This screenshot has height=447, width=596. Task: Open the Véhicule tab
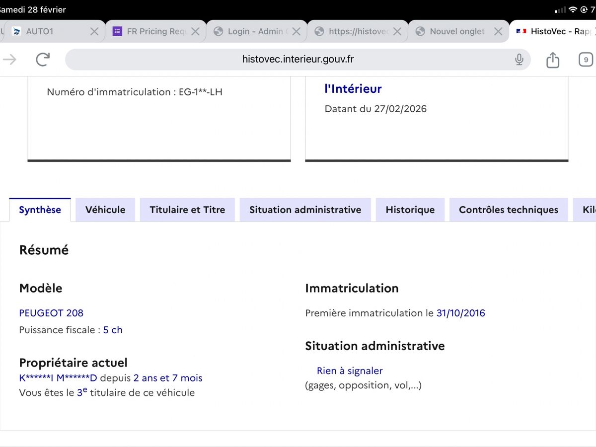105,210
